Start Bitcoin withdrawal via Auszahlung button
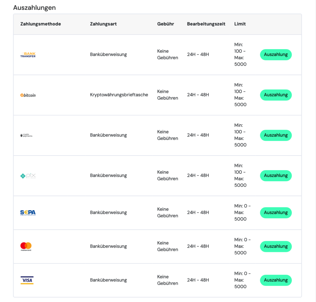 point(276,95)
